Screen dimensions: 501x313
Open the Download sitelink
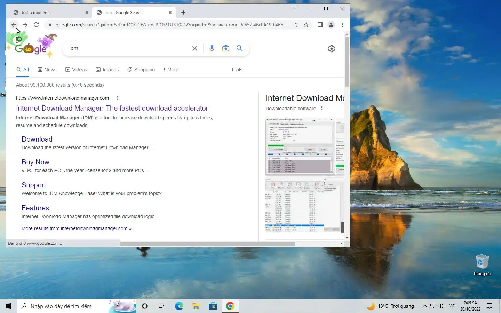tap(37, 139)
